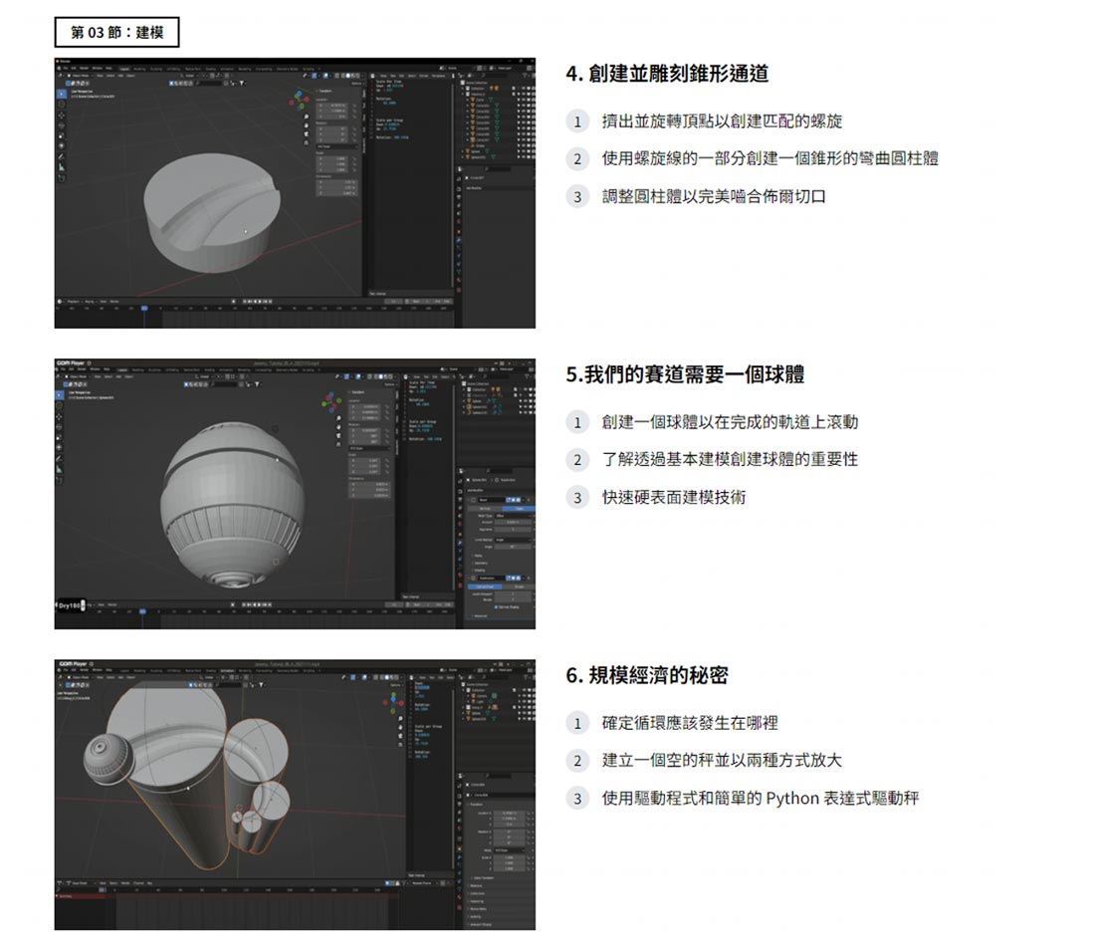Open the sphere model Blender screenshot
The width and height of the screenshot is (1106, 952).
coord(295,493)
